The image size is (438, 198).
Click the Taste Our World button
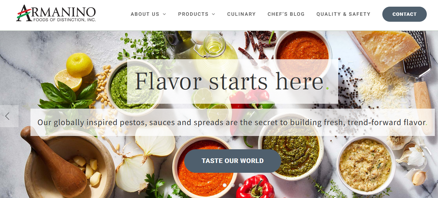232,161
